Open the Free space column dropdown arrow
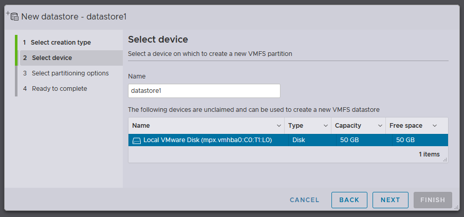464x217 pixels. (434, 126)
